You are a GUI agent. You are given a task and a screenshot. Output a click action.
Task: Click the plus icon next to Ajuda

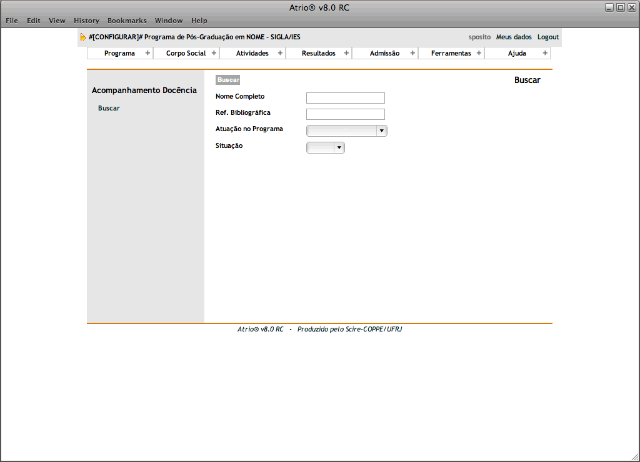click(x=545, y=53)
